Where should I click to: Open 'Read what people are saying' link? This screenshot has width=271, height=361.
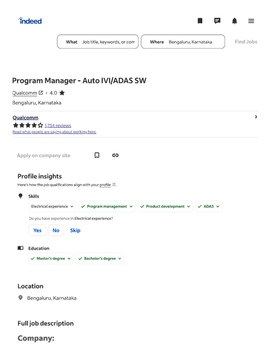[x=54, y=132]
